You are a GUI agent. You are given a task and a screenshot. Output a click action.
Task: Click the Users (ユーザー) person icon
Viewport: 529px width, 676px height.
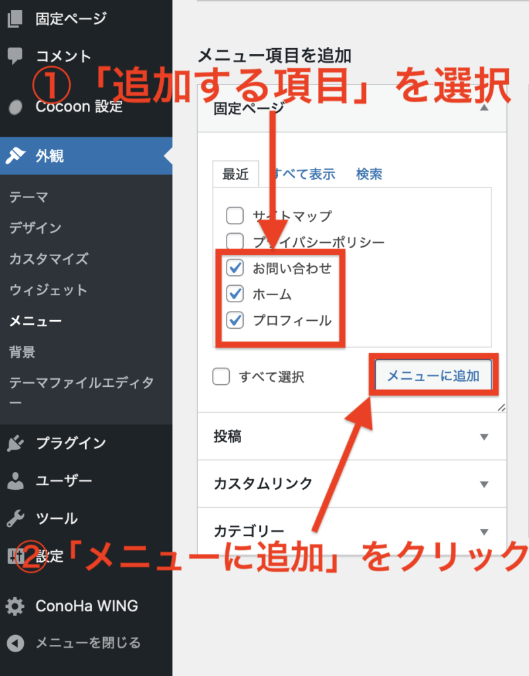click(x=15, y=481)
